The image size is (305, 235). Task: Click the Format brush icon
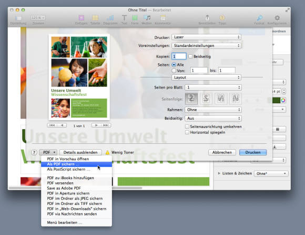259,18
